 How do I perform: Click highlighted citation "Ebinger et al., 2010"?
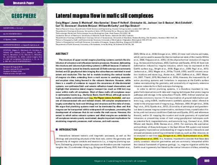click(170, 136)
